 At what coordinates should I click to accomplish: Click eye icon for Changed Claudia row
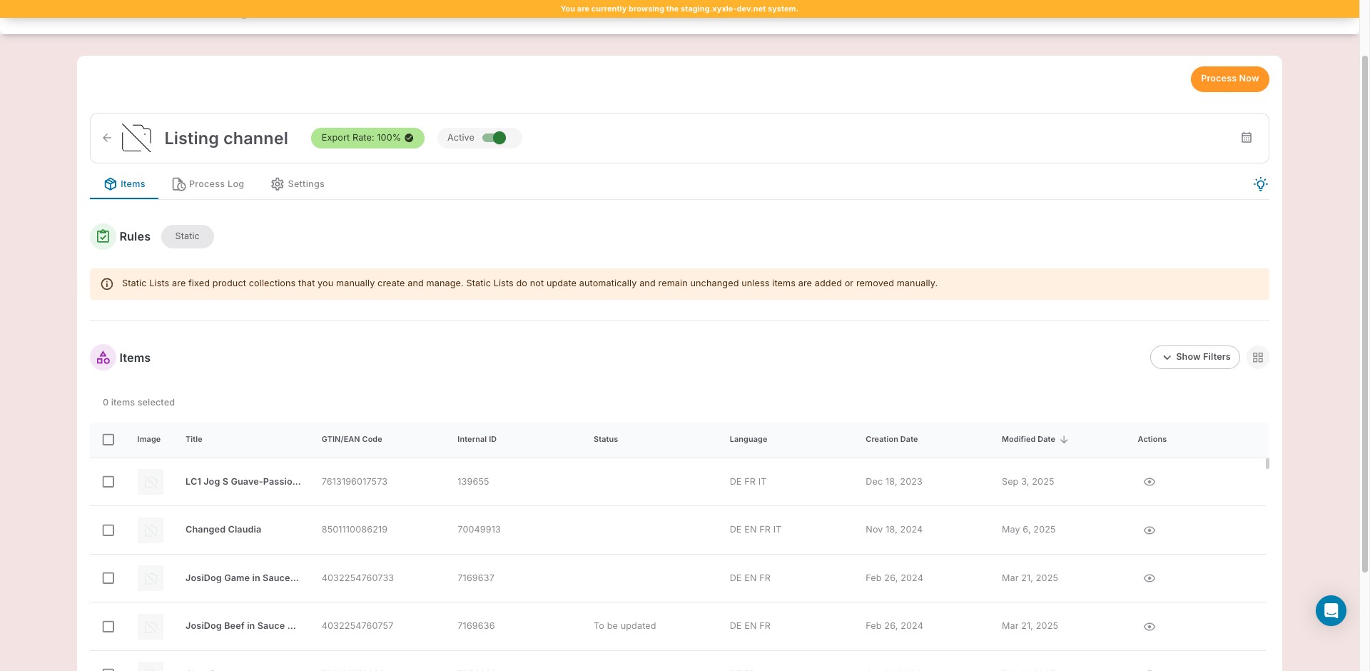[1149, 530]
